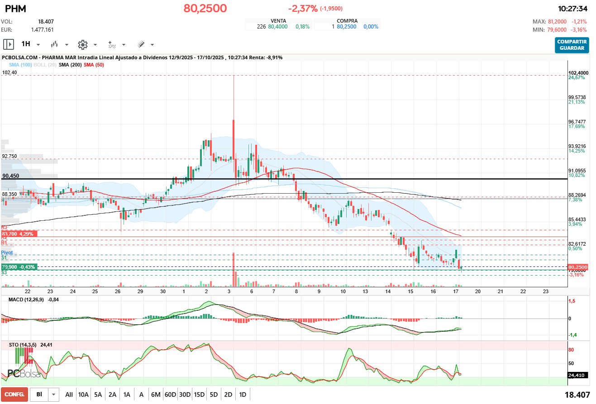Expand the BI selector dropdown arrow
Screen dimensions: 596x404
54,394
